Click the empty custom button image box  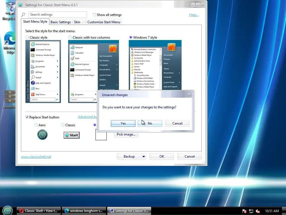pyautogui.click(x=101, y=135)
